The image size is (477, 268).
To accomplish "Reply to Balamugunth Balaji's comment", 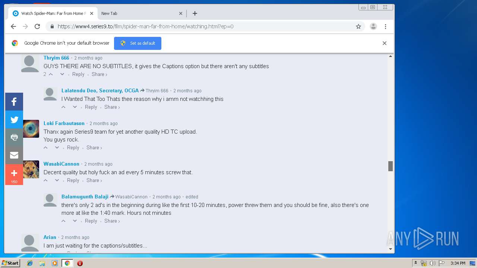I will pos(91,221).
